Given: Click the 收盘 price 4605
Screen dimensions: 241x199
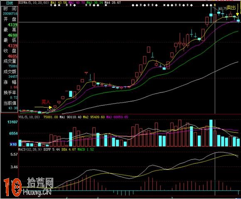Looking at the screenshot, I should tap(12, 56).
